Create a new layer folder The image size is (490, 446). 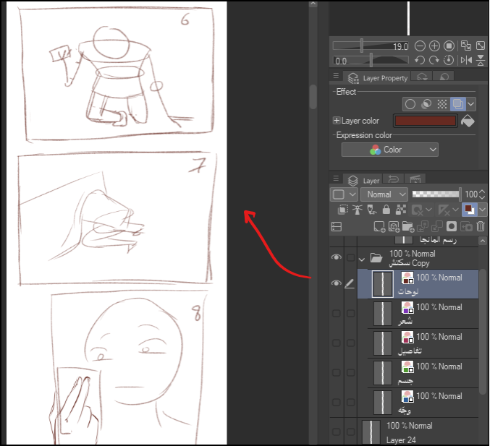408,226
